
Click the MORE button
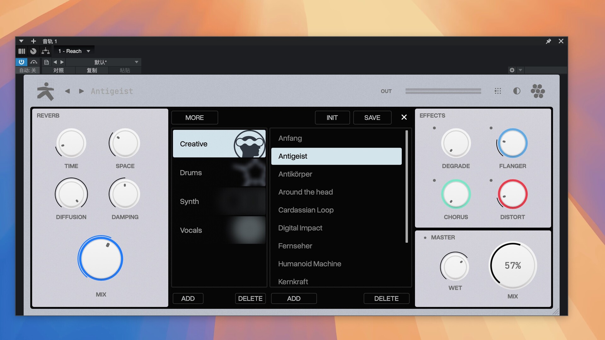click(x=194, y=117)
